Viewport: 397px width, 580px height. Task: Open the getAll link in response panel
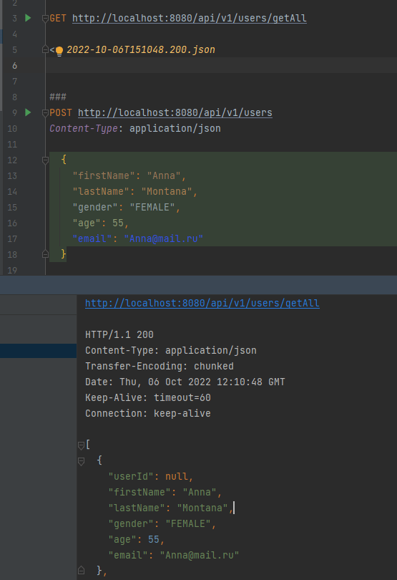click(202, 303)
